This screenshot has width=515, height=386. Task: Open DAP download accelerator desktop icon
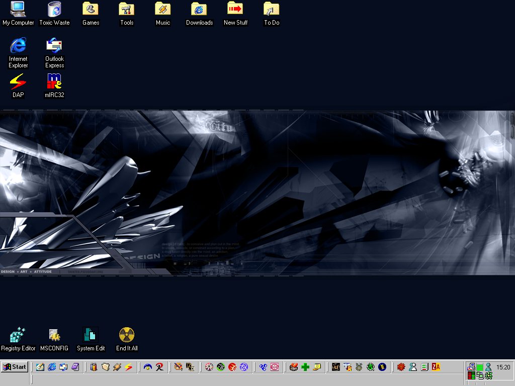(x=18, y=81)
